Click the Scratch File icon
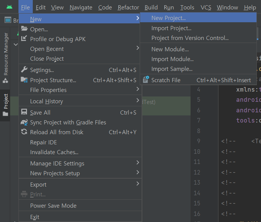 [x=145, y=80]
